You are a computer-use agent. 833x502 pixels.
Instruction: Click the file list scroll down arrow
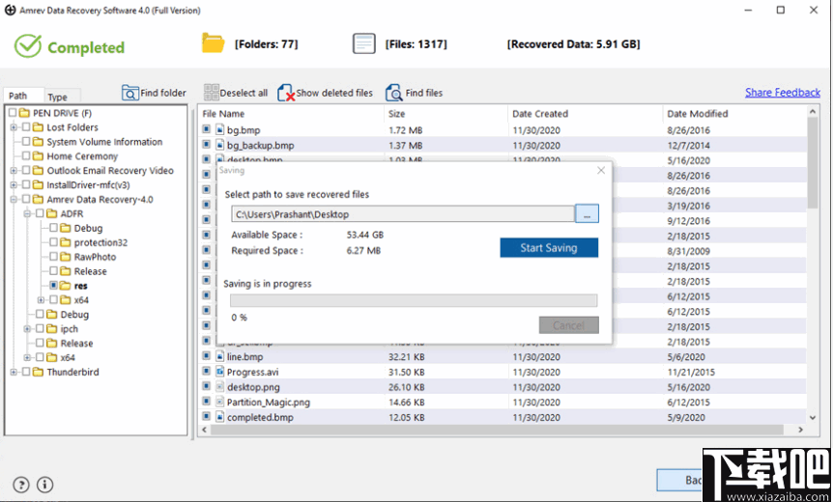813,418
